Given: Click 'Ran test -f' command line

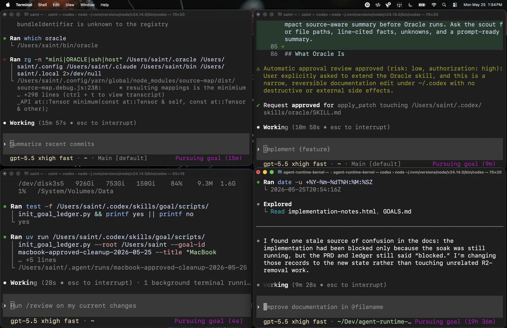Looking at the screenshot, I should click(x=109, y=206).
